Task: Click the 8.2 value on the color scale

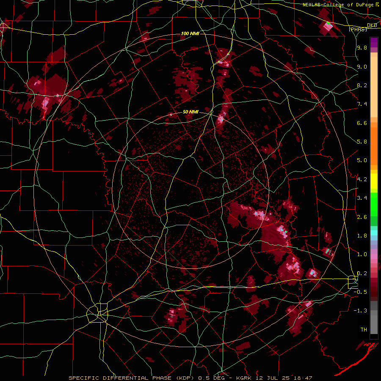Action: click(x=362, y=85)
